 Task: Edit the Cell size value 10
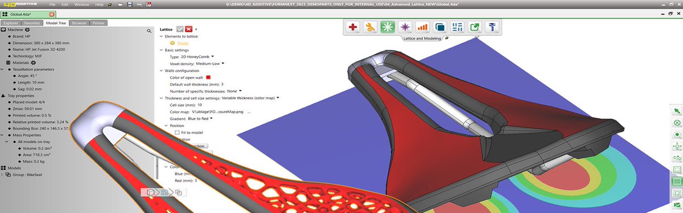pyautogui.click(x=200, y=105)
